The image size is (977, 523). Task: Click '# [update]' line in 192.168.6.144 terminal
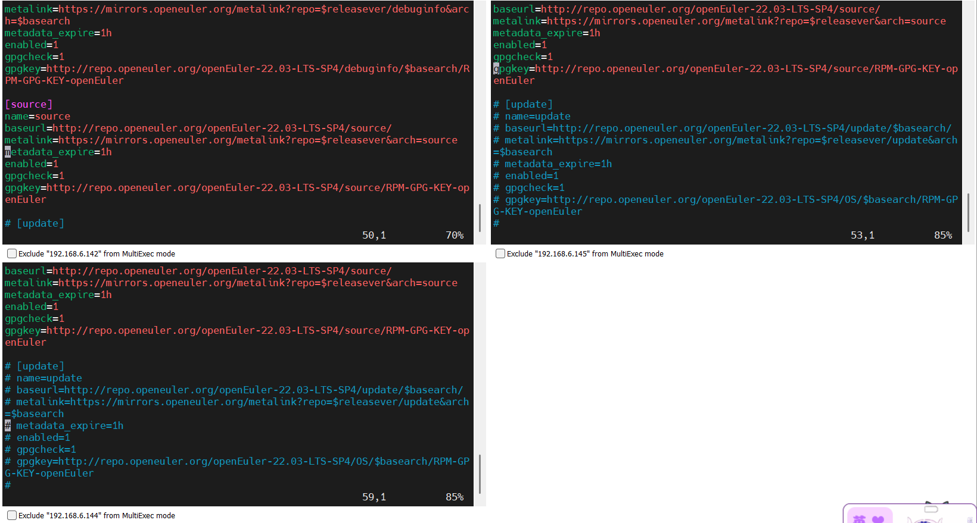pyautogui.click(x=35, y=367)
